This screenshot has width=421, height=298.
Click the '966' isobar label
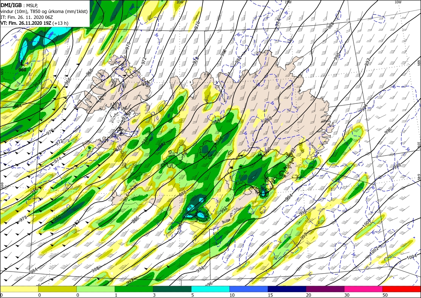[x=68, y=81]
